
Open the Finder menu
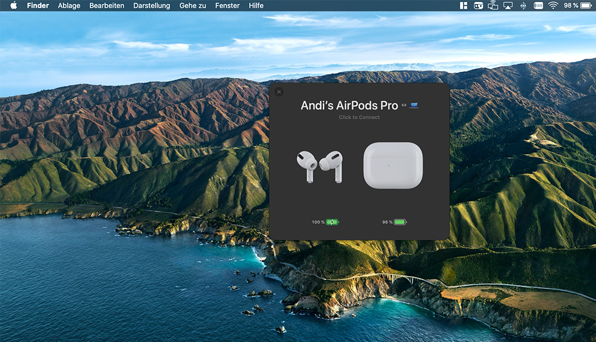pos(37,5)
